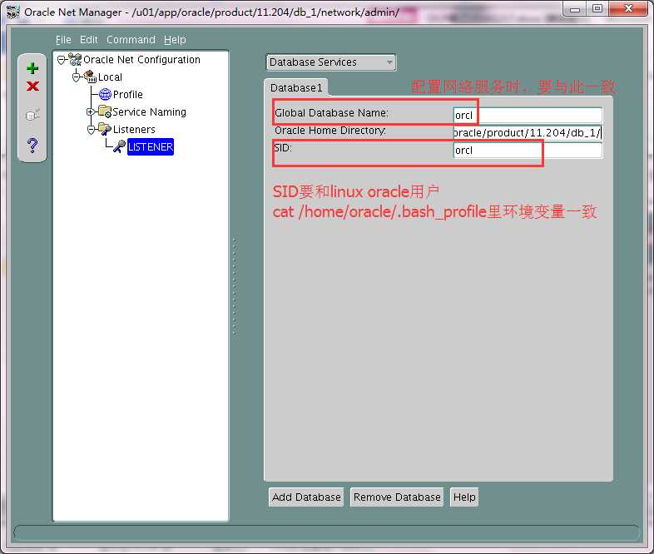Click the green plus Create icon
The height and width of the screenshot is (554, 654).
tap(32, 68)
